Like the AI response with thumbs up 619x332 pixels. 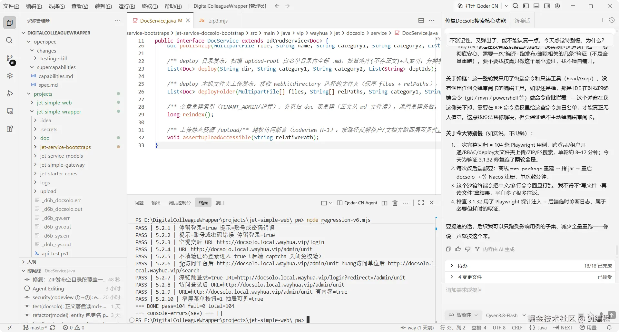(458, 249)
